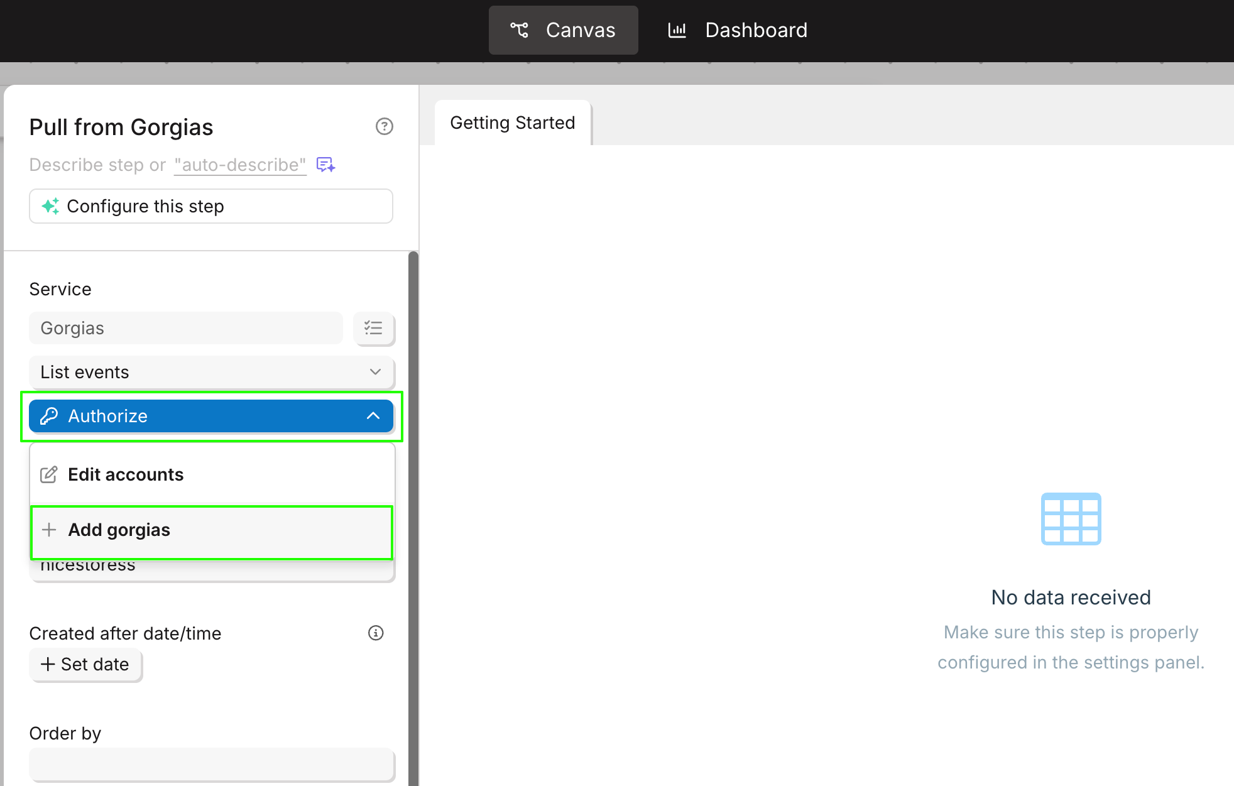The height and width of the screenshot is (786, 1234).
Task: Click the auto-describe sparkle comment icon
Action: [325, 165]
